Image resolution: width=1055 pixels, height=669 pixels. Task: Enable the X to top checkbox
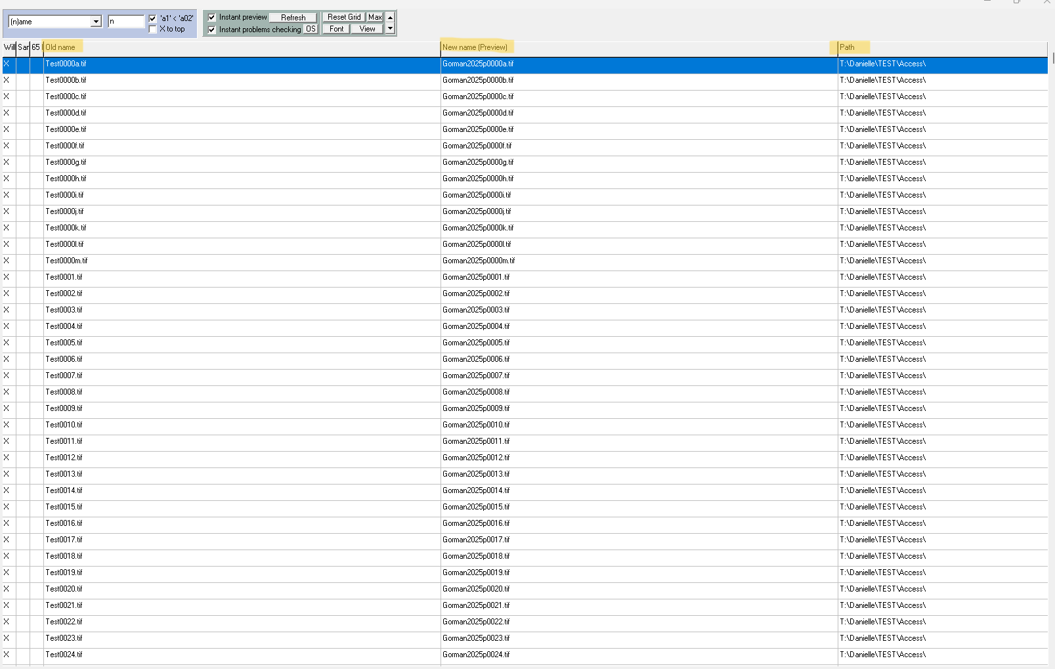coord(153,29)
